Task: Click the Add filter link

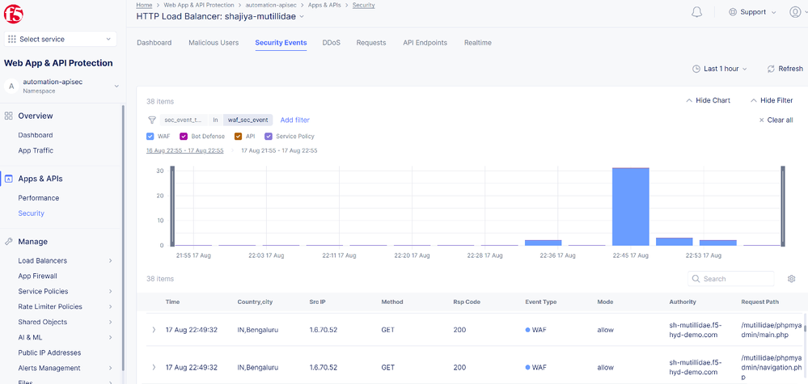Action: (294, 120)
